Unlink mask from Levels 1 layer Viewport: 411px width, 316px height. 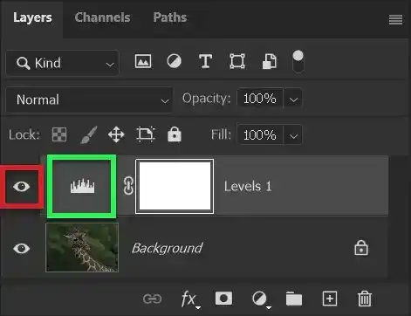128,186
